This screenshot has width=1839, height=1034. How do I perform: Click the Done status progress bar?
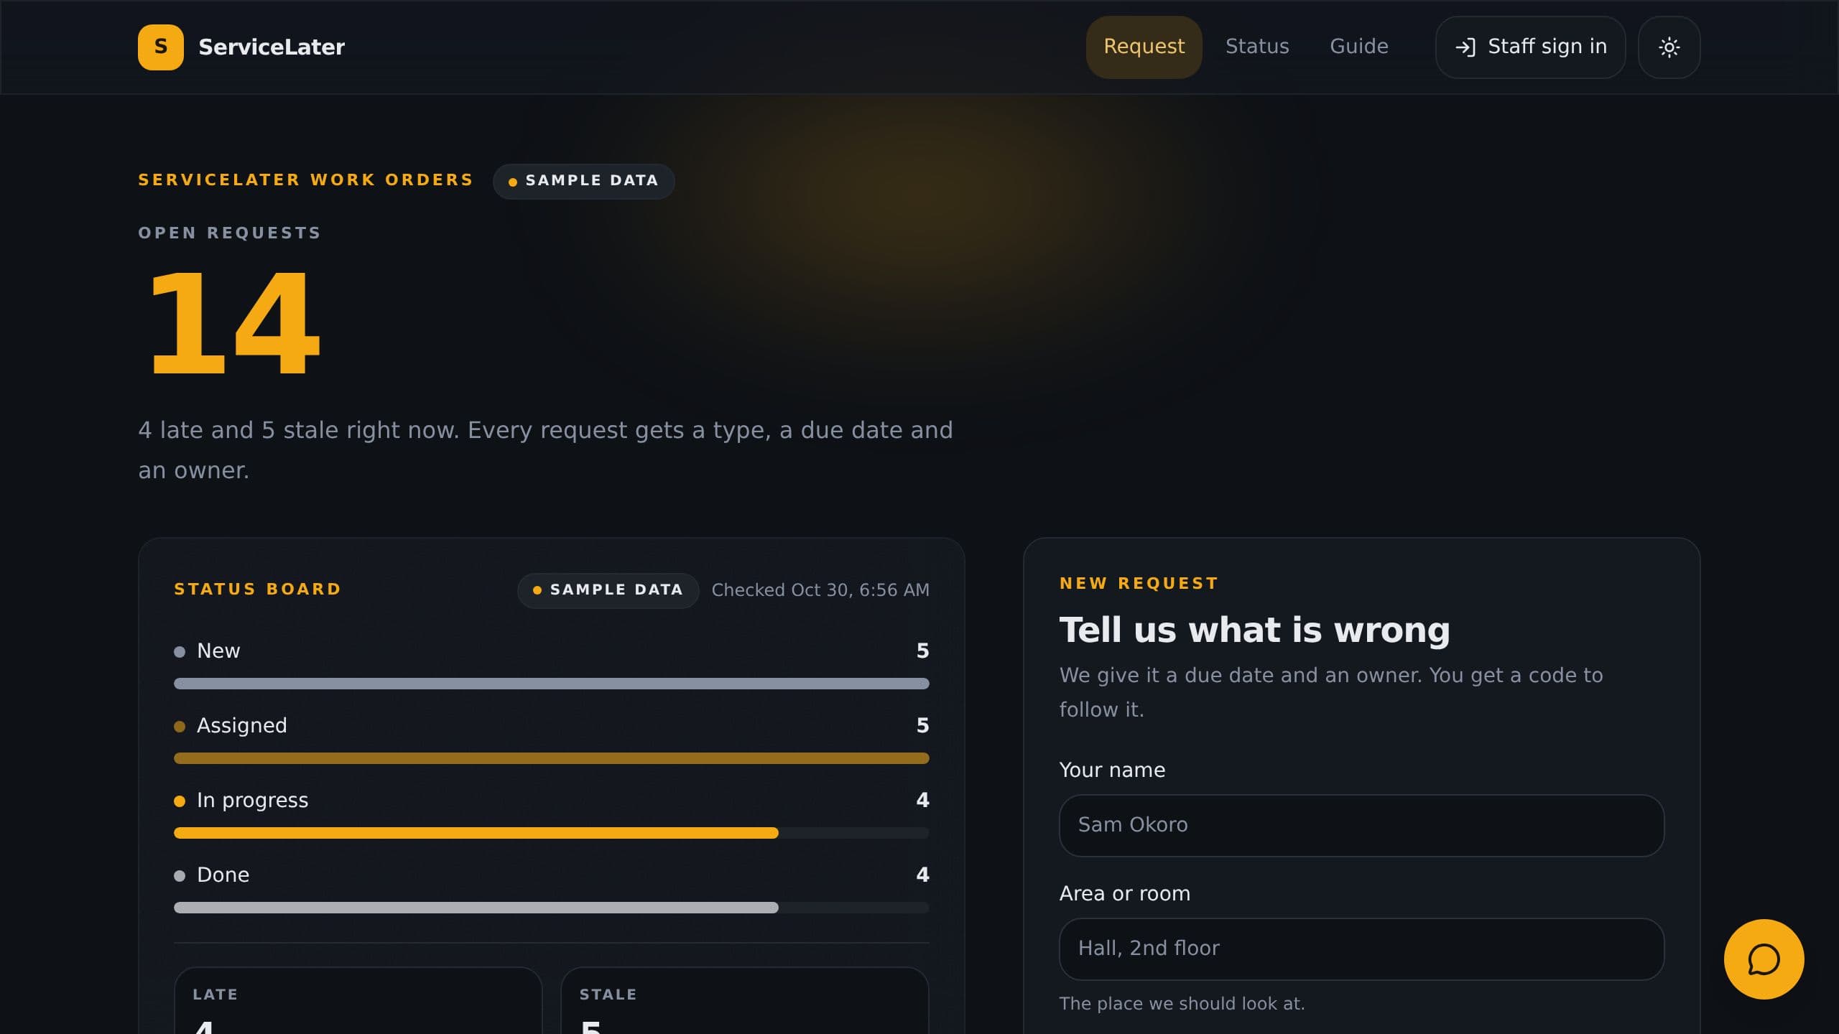[551, 908]
